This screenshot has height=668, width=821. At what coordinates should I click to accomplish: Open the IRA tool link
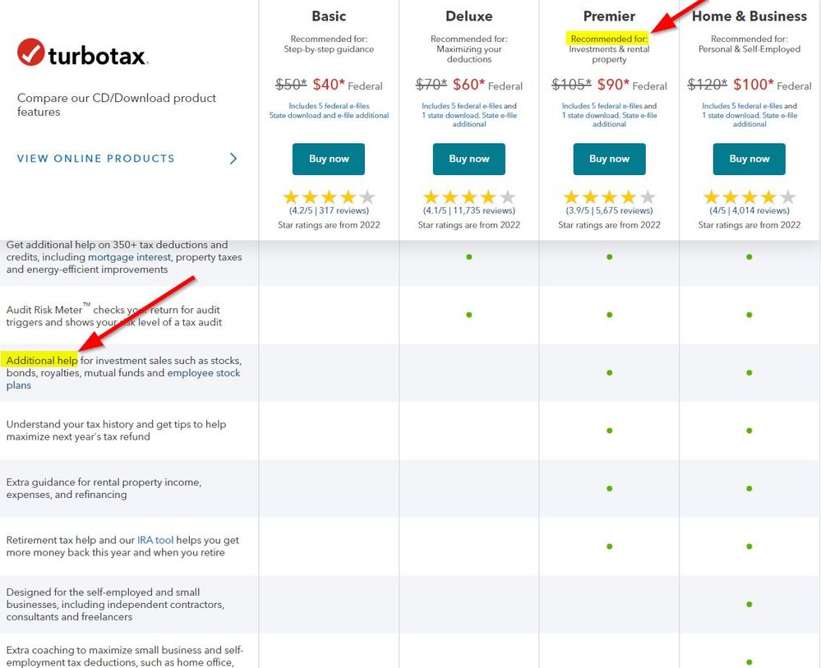[x=155, y=541]
